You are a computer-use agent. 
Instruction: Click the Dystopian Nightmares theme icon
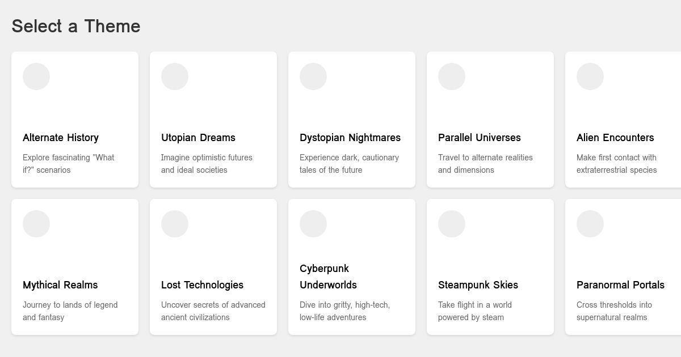[x=313, y=76]
